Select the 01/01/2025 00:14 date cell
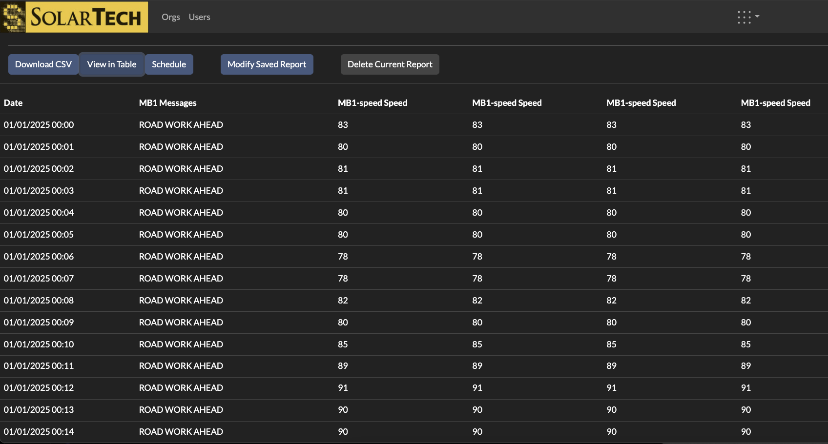The image size is (828, 444). (x=39, y=432)
